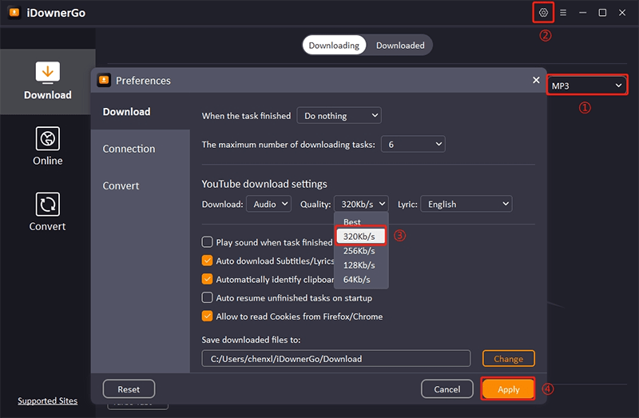
Task: Toggle Auto resume unfinished tasks on startup
Action: 208,298
